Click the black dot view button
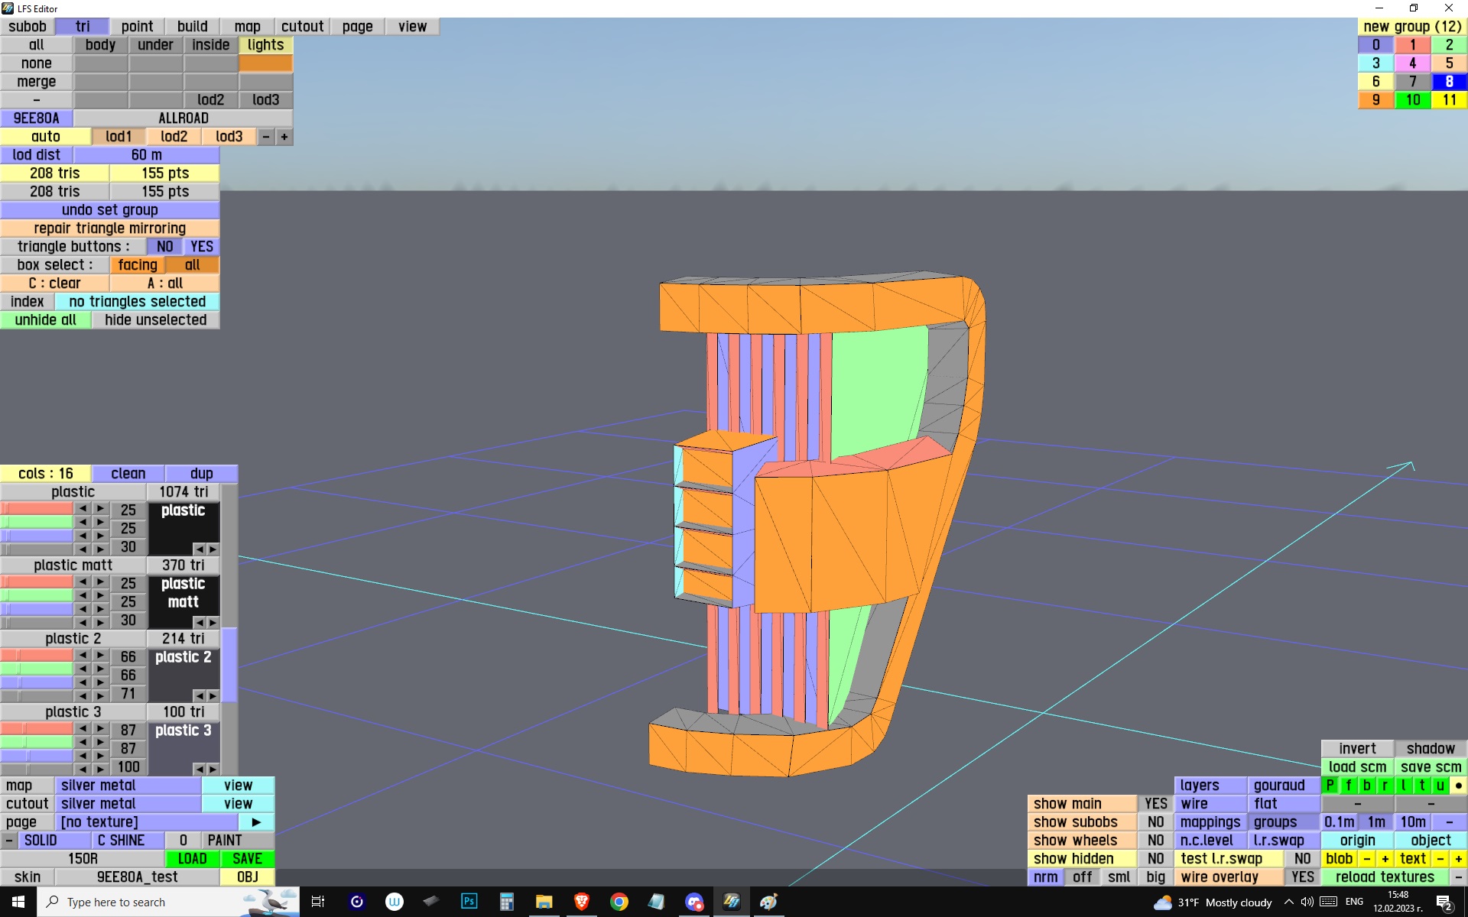 (1458, 786)
